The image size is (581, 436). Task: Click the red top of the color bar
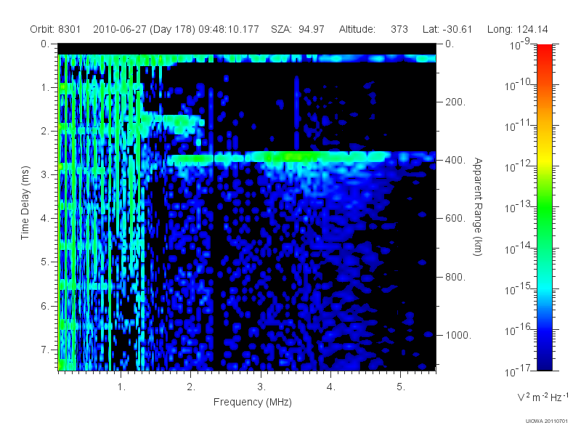point(544,50)
